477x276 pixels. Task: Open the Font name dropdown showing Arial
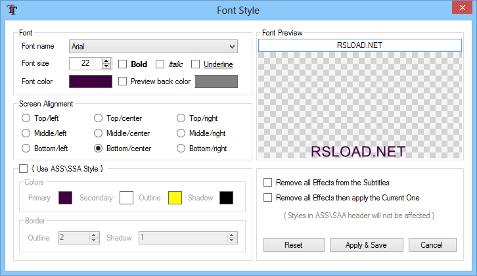tap(153, 47)
